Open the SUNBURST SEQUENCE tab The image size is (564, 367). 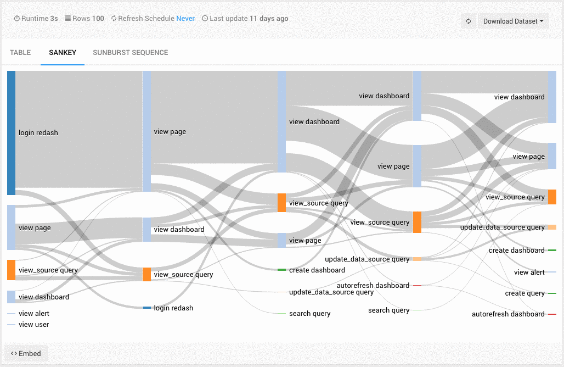tap(131, 53)
